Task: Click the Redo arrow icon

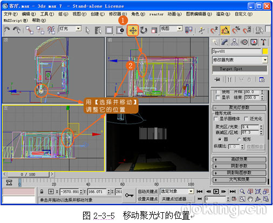Action: [x=17, y=30]
